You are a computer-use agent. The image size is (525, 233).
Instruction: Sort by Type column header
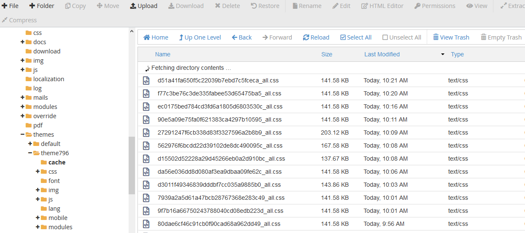(457, 54)
